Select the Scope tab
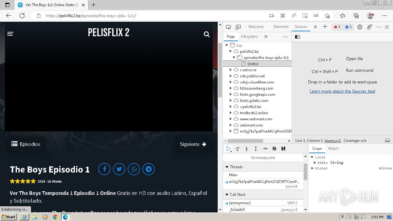393x221 pixels. click(x=317, y=149)
